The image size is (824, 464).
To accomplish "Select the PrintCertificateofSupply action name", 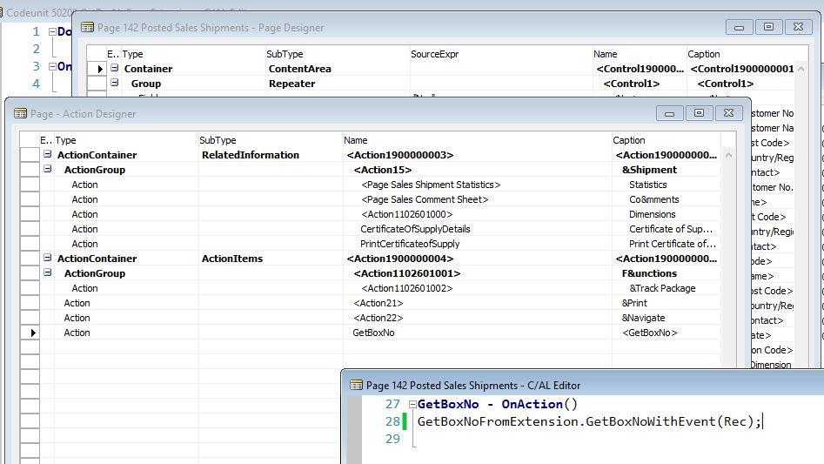I will (410, 244).
